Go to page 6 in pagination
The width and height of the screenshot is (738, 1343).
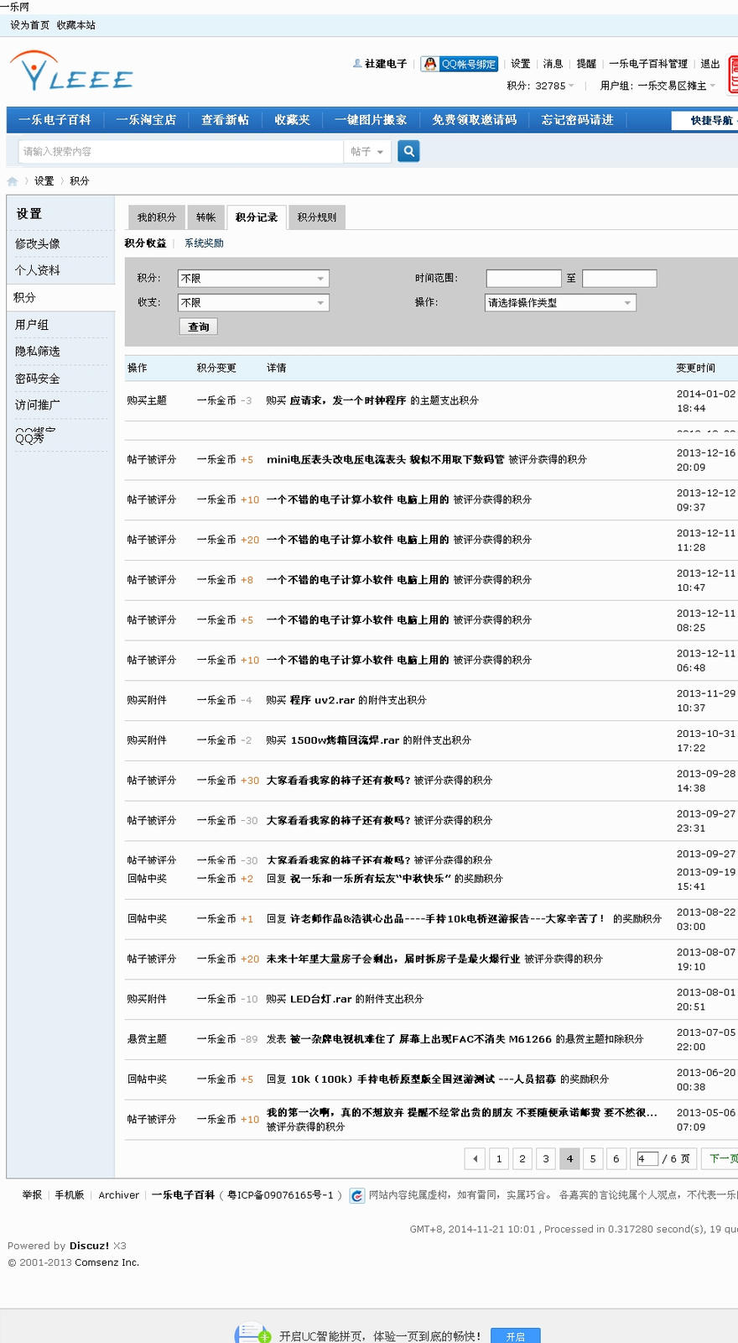(616, 1158)
